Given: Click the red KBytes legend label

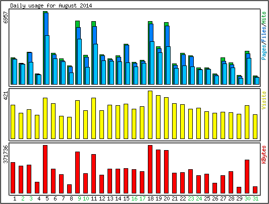Looking at the screenshot, I should click(x=264, y=155).
